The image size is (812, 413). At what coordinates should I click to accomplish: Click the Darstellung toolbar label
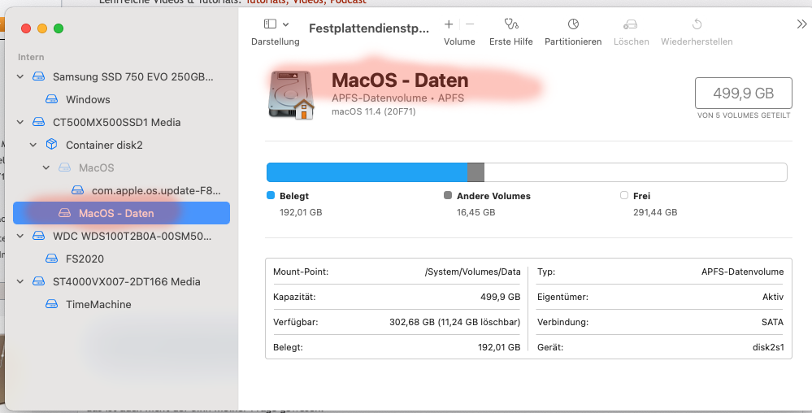pyautogui.click(x=275, y=41)
